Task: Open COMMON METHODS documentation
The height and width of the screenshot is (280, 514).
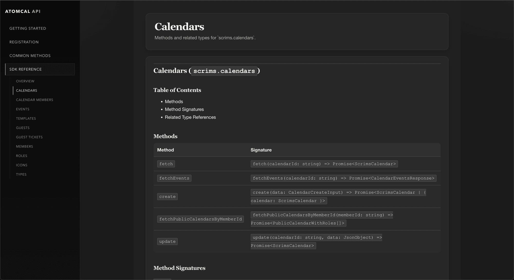Action: pyautogui.click(x=30, y=56)
